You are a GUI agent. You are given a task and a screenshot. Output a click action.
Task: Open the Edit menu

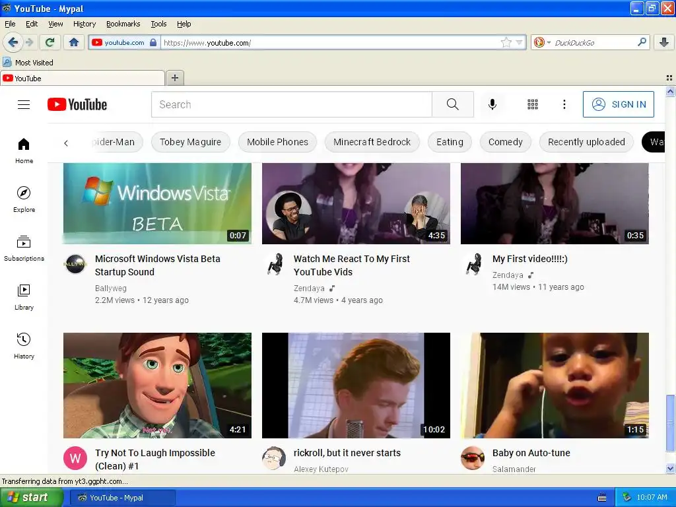(32, 24)
